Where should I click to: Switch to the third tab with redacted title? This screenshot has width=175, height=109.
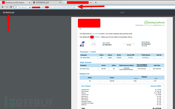tap(78, 3)
